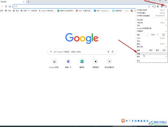Open the 百度一下 shortcut tile
Viewport: 168px width, 127px height.
68,63
